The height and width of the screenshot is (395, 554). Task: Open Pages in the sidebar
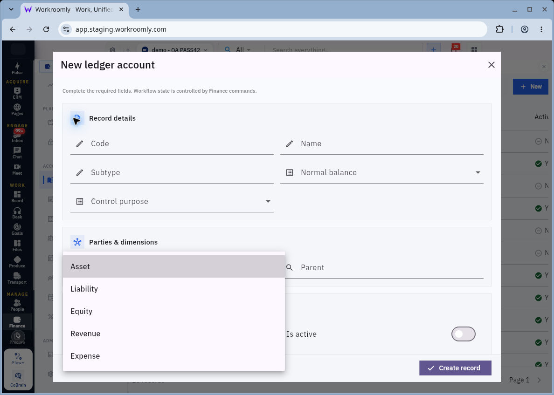(x=17, y=109)
